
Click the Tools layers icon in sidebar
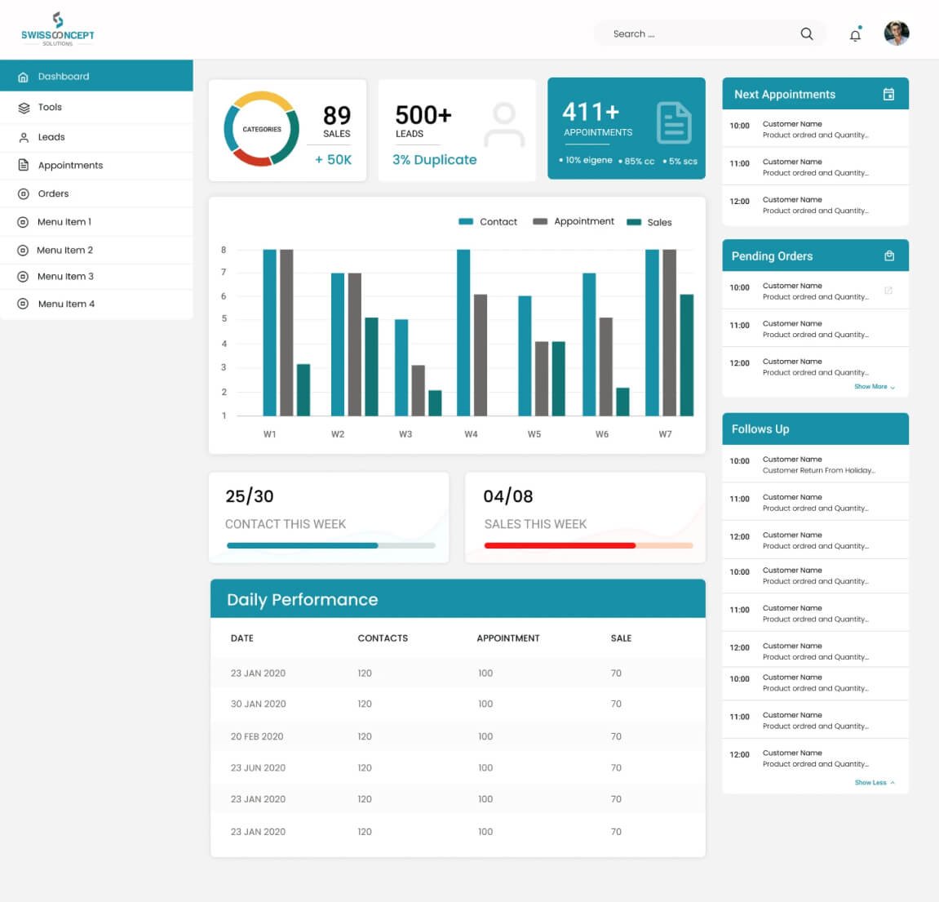[24, 108]
